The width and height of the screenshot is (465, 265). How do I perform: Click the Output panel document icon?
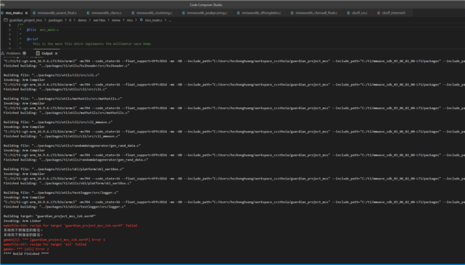pyautogui.click(x=38, y=54)
